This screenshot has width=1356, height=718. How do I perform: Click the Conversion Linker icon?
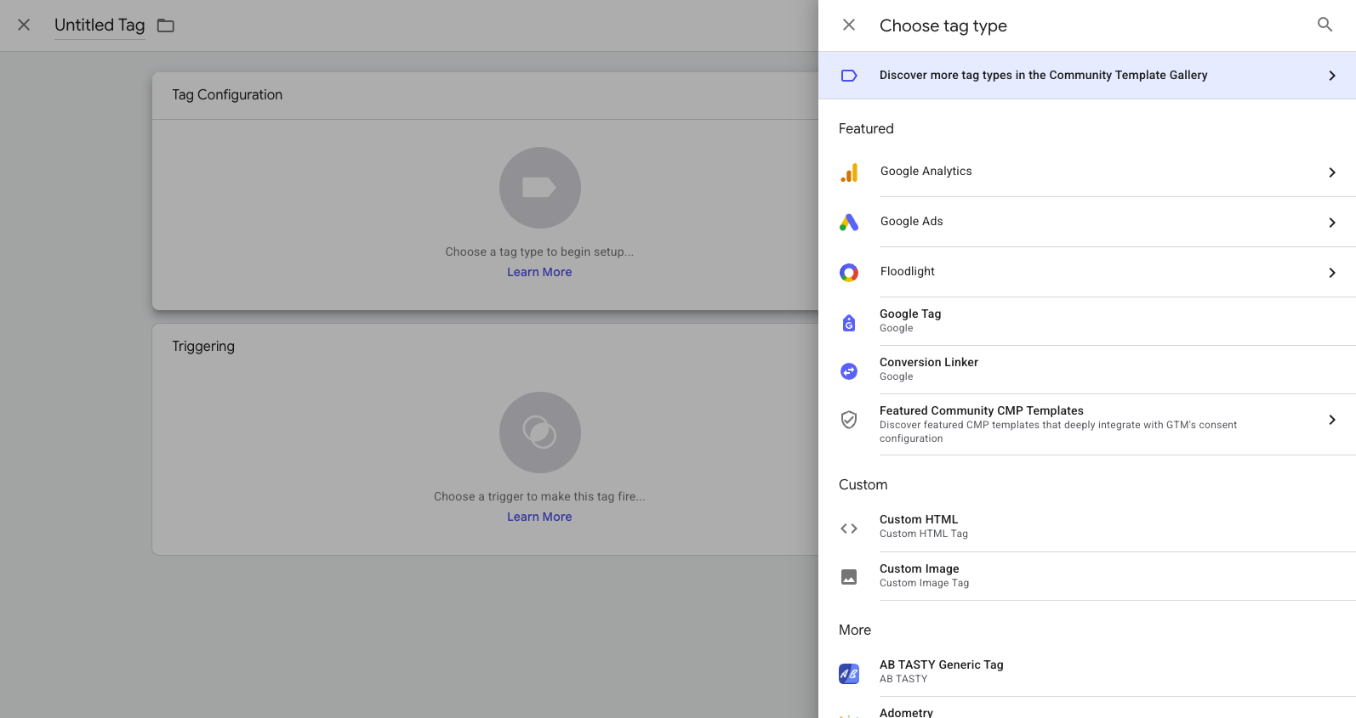[849, 371]
